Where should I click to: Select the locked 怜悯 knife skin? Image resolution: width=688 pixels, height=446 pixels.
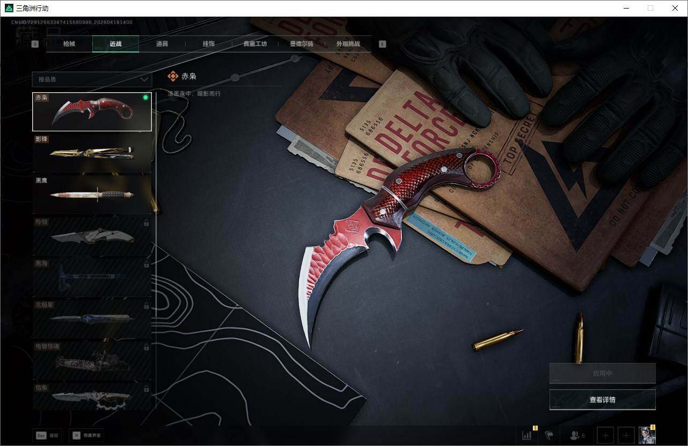(x=92, y=236)
